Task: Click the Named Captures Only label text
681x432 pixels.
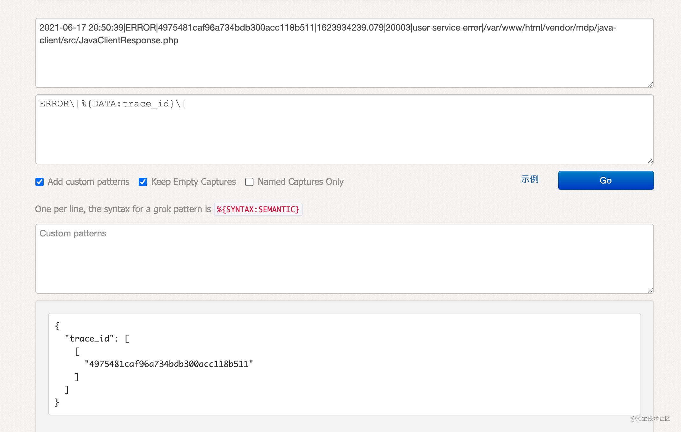Action: (x=300, y=182)
